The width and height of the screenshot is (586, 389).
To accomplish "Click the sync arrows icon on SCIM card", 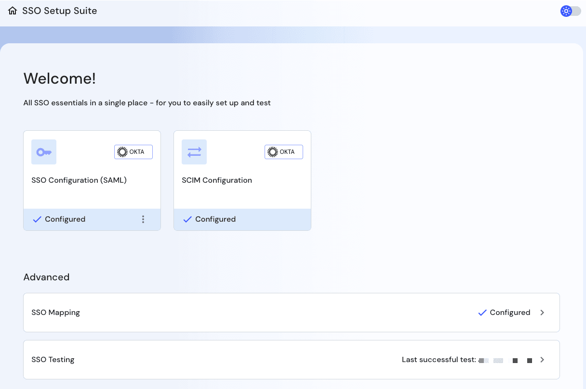I will point(194,151).
